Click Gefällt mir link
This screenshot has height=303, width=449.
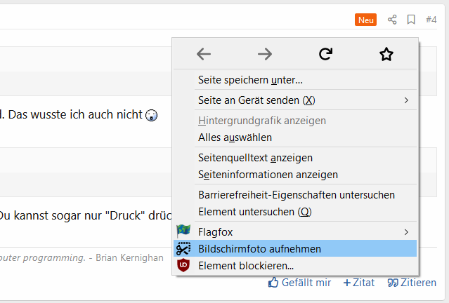(x=299, y=283)
